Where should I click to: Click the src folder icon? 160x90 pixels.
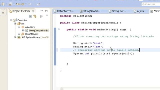19,24
